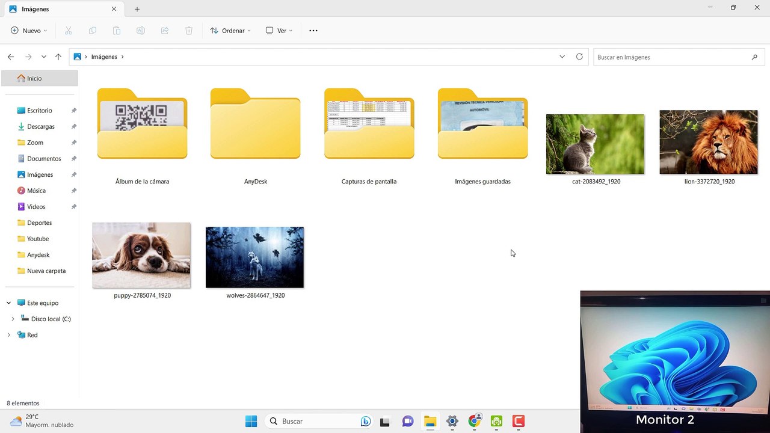This screenshot has width=770, height=433.
Task: Open Task View on the taskbar
Action: pyautogui.click(x=385, y=421)
